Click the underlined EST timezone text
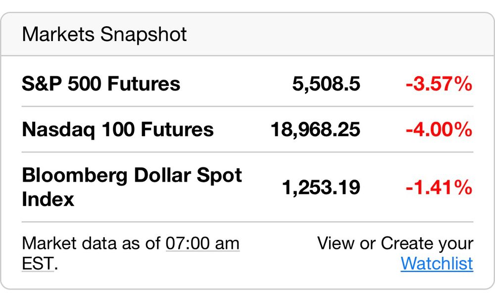The image size is (495, 294). [38, 264]
